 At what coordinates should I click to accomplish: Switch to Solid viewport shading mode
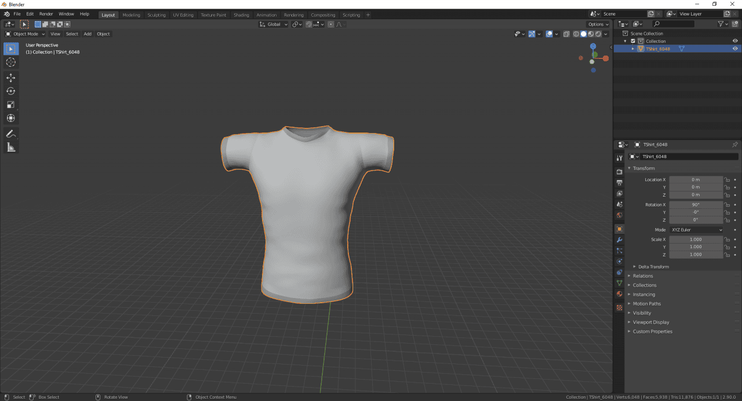[x=583, y=34]
